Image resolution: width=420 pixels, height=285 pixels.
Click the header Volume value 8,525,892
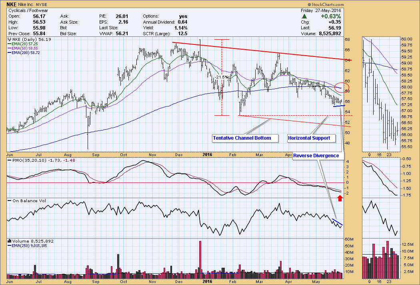[330, 34]
